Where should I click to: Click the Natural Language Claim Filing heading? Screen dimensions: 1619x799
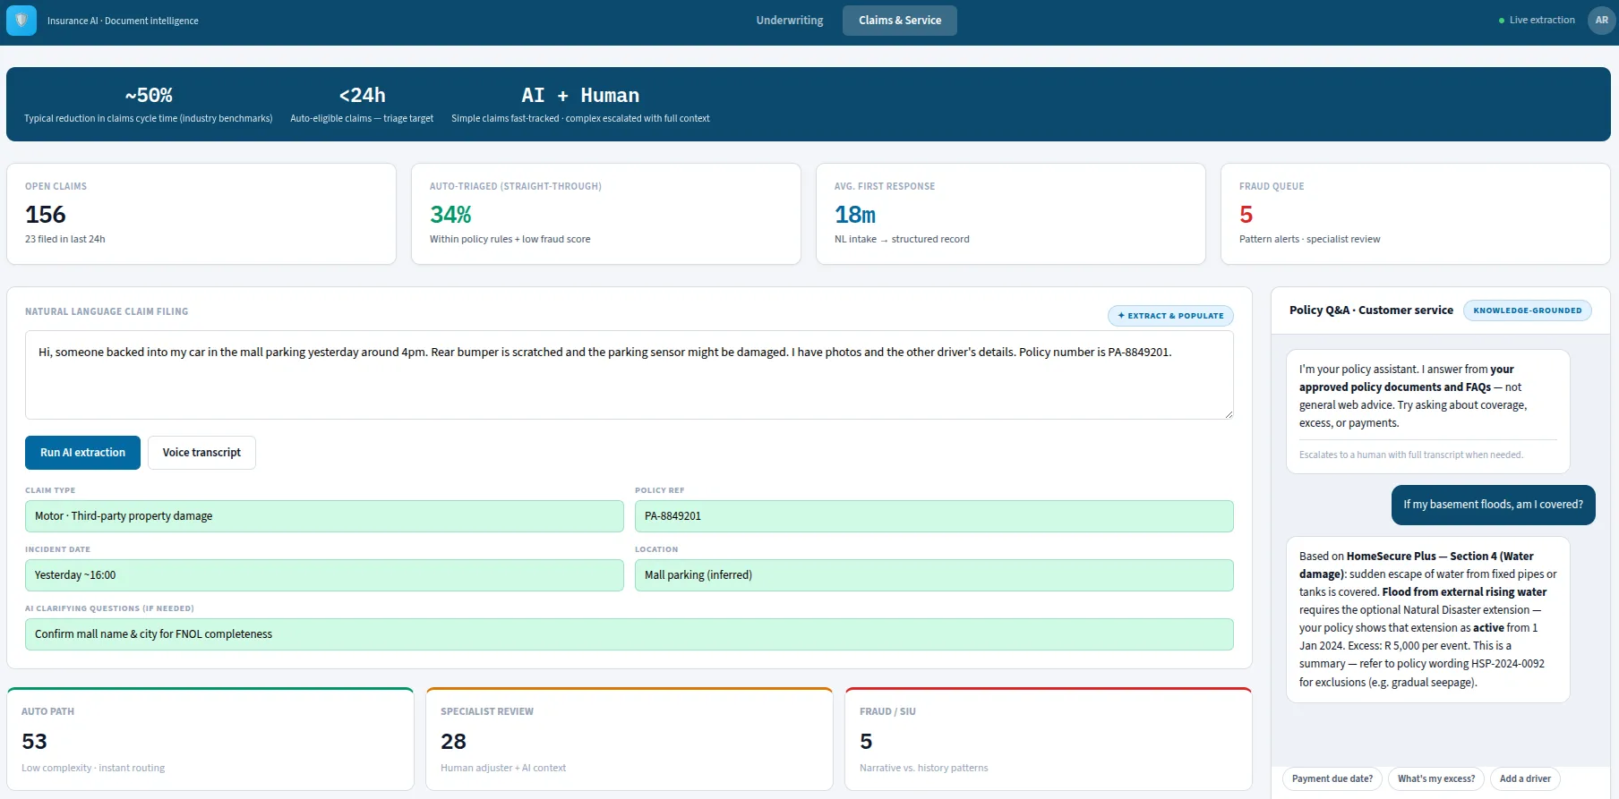(x=107, y=311)
